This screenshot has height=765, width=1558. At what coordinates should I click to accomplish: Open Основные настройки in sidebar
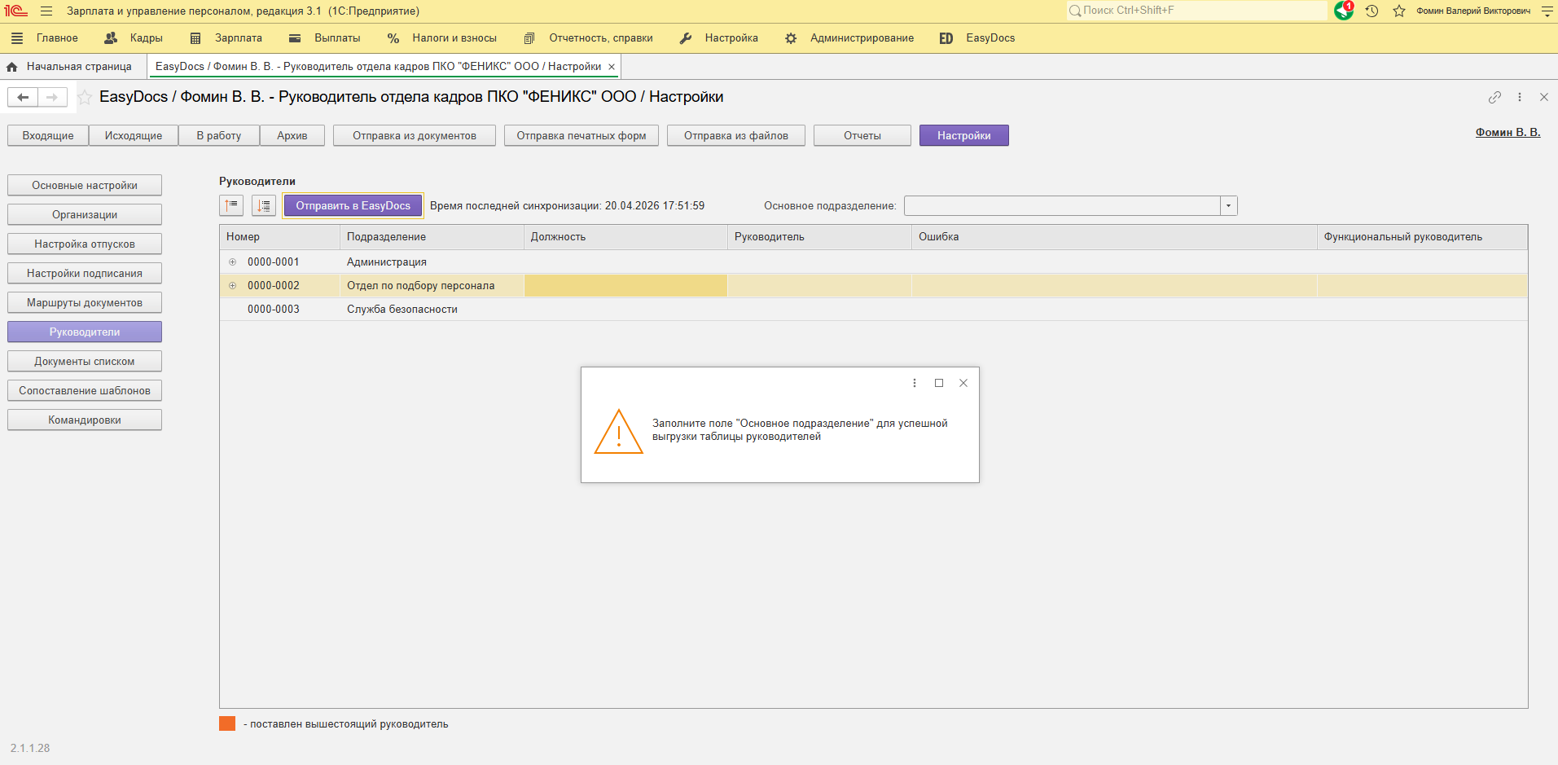coord(85,186)
